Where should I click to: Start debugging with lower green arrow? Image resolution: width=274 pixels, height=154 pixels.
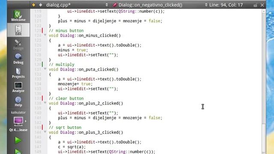18,151
